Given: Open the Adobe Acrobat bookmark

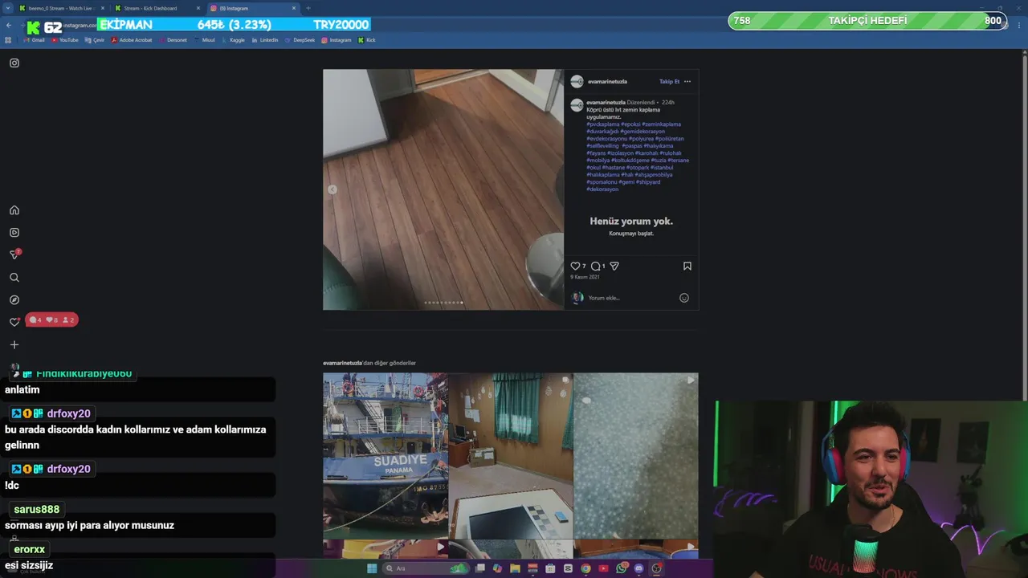Looking at the screenshot, I should [x=132, y=40].
